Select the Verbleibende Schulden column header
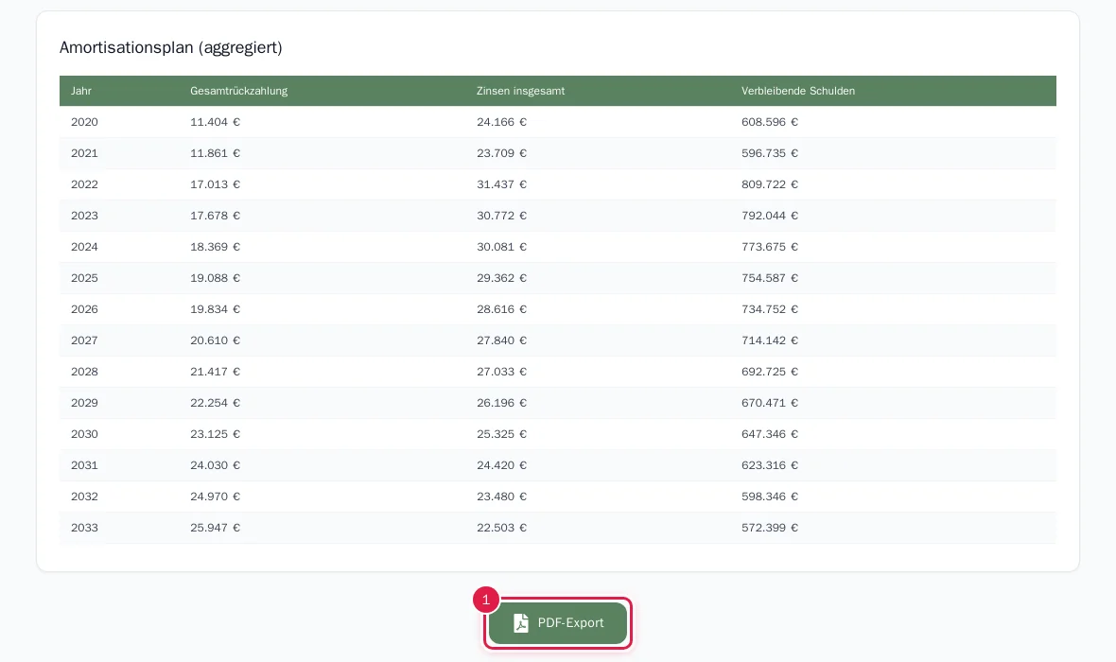The image size is (1116, 662). [x=798, y=91]
